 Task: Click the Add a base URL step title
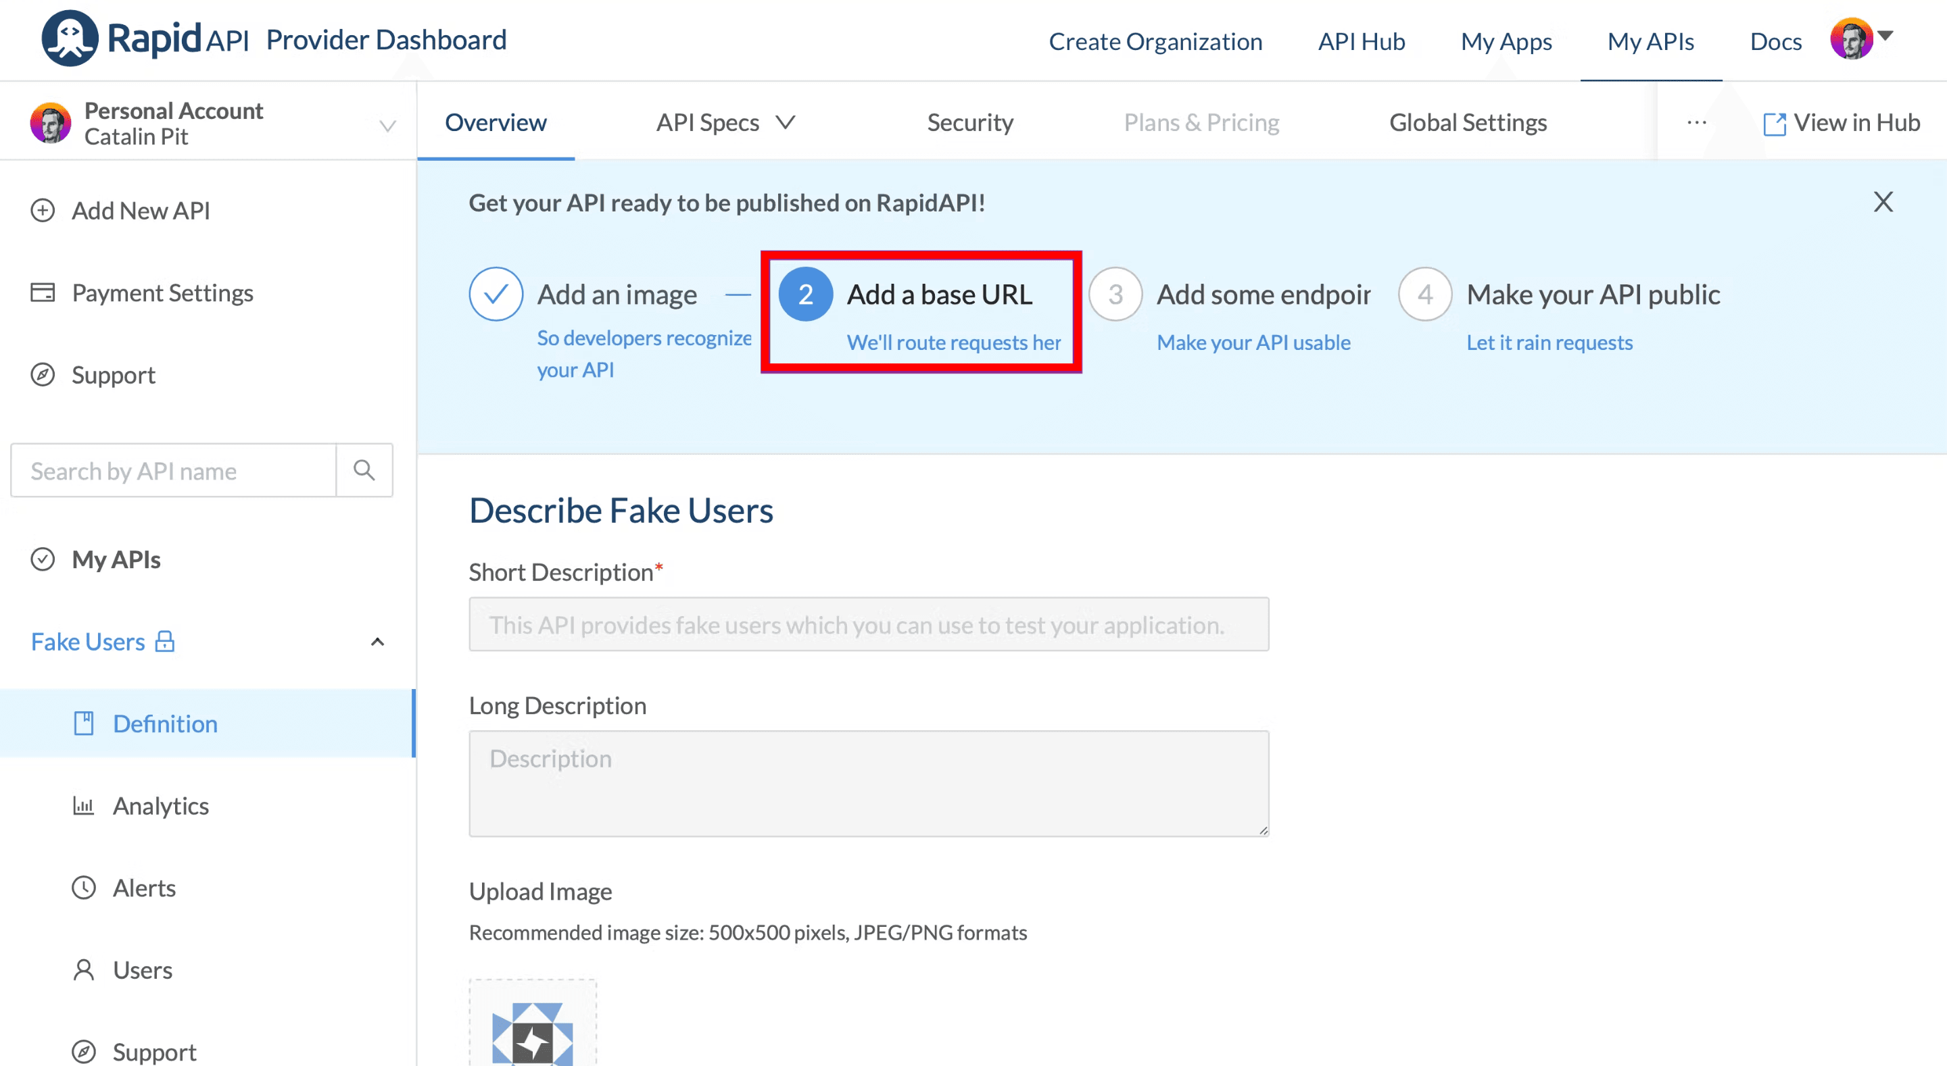click(x=939, y=294)
